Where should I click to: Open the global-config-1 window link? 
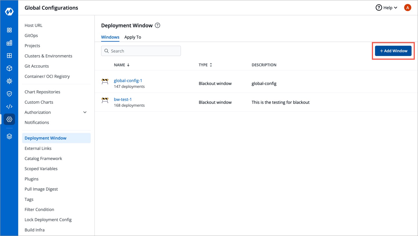tap(128, 80)
